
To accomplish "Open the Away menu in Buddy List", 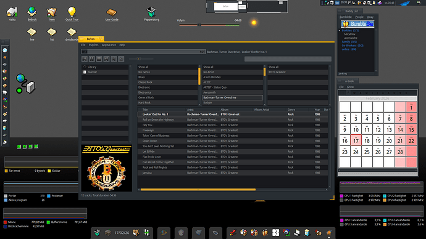I will (370, 17).
